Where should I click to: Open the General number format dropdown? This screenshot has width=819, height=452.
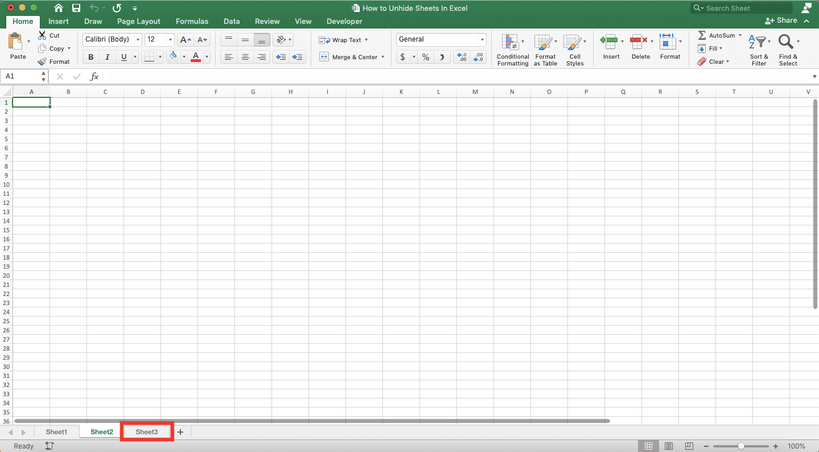tap(481, 39)
